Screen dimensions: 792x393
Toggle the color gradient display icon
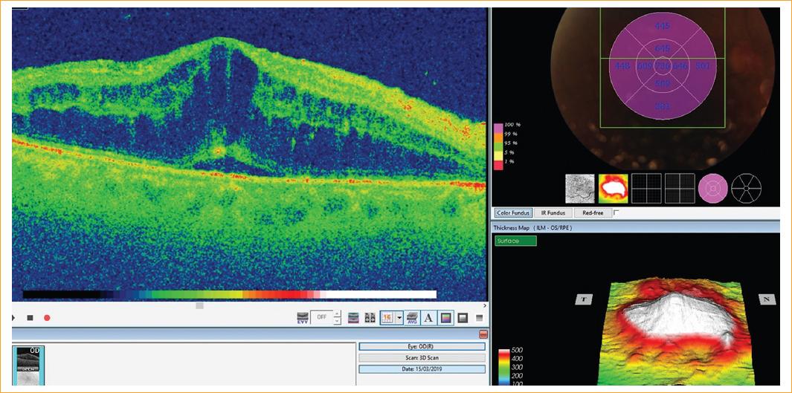[445, 318]
